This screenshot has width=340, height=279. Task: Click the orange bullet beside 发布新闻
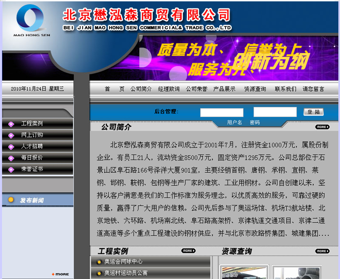pyautogui.click(x=11, y=200)
